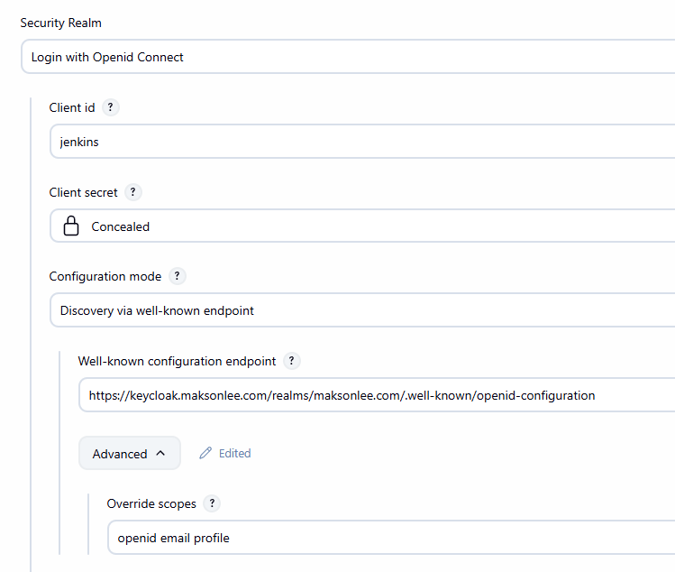Focus the Override scopes text field

389,538
